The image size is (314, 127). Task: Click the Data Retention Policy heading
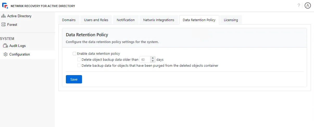(x=87, y=35)
